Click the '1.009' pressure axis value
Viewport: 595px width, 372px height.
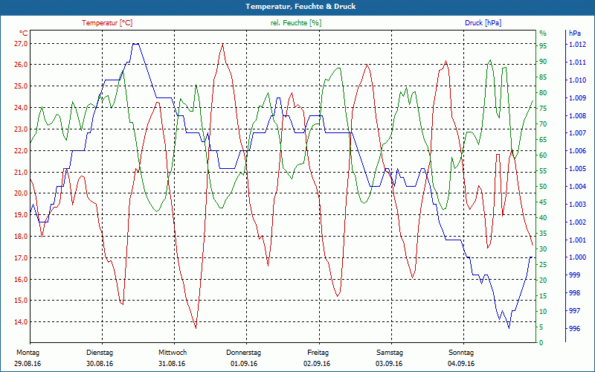click(577, 98)
